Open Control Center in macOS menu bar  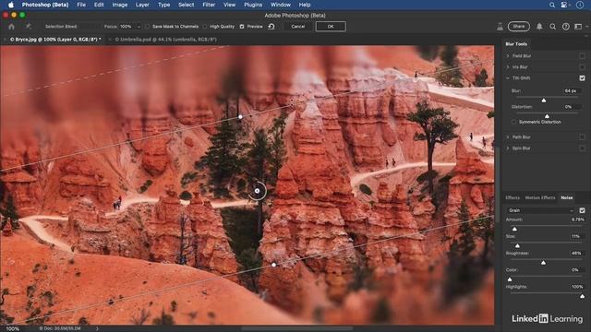click(564, 5)
